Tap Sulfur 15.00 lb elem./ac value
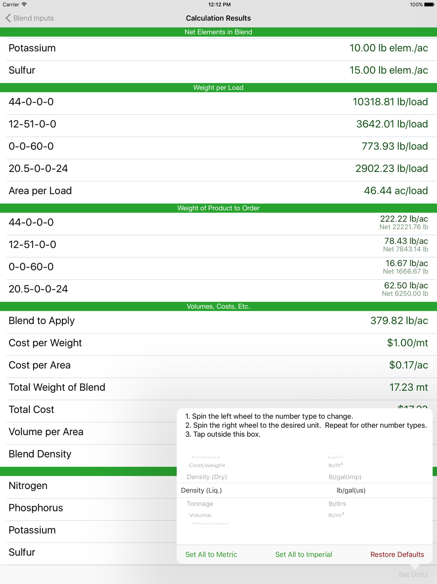This screenshot has width=437, height=584. pyautogui.click(x=388, y=70)
